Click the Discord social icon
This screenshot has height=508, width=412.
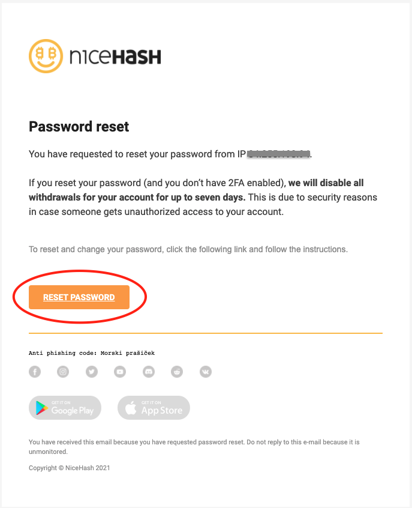[x=148, y=372]
